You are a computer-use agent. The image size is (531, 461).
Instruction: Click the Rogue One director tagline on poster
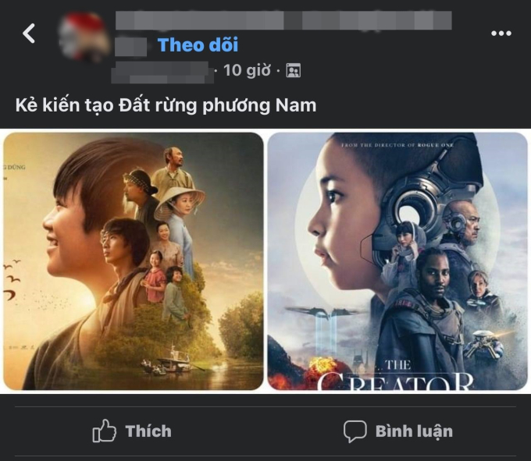point(397,145)
